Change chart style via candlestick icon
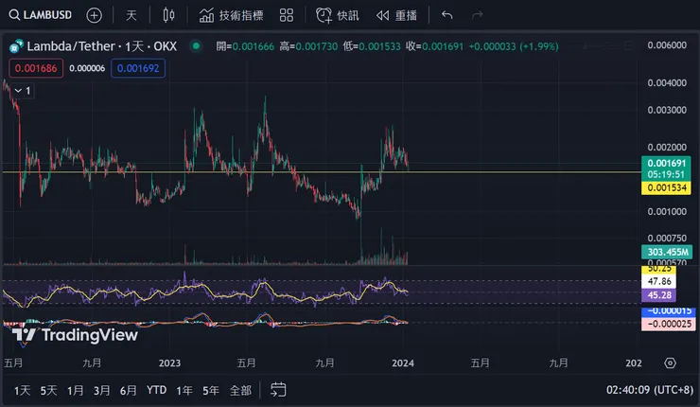Viewport: 700px width, 407px height. click(168, 15)
